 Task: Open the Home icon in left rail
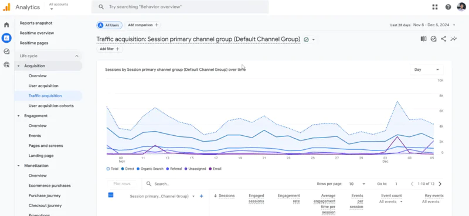point(6,25)
